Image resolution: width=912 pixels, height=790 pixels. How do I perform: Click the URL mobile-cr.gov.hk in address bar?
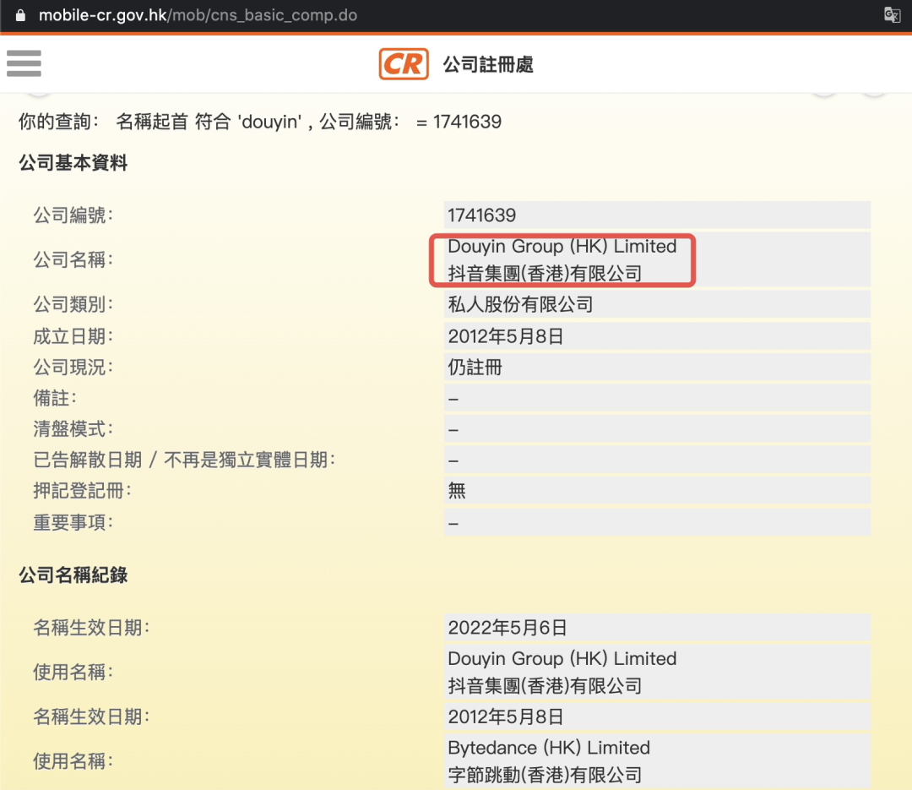[101, 14]
